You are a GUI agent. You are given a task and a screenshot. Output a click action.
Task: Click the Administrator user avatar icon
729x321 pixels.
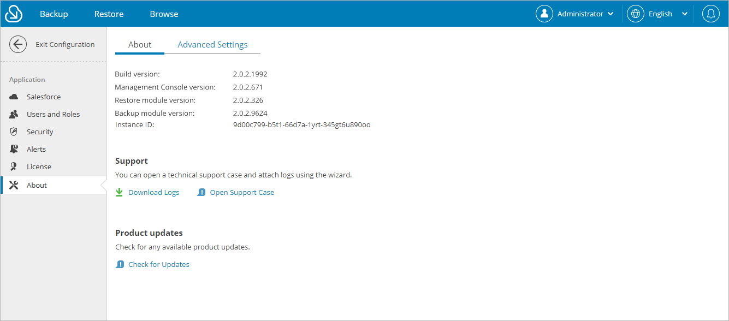point(544,14)
